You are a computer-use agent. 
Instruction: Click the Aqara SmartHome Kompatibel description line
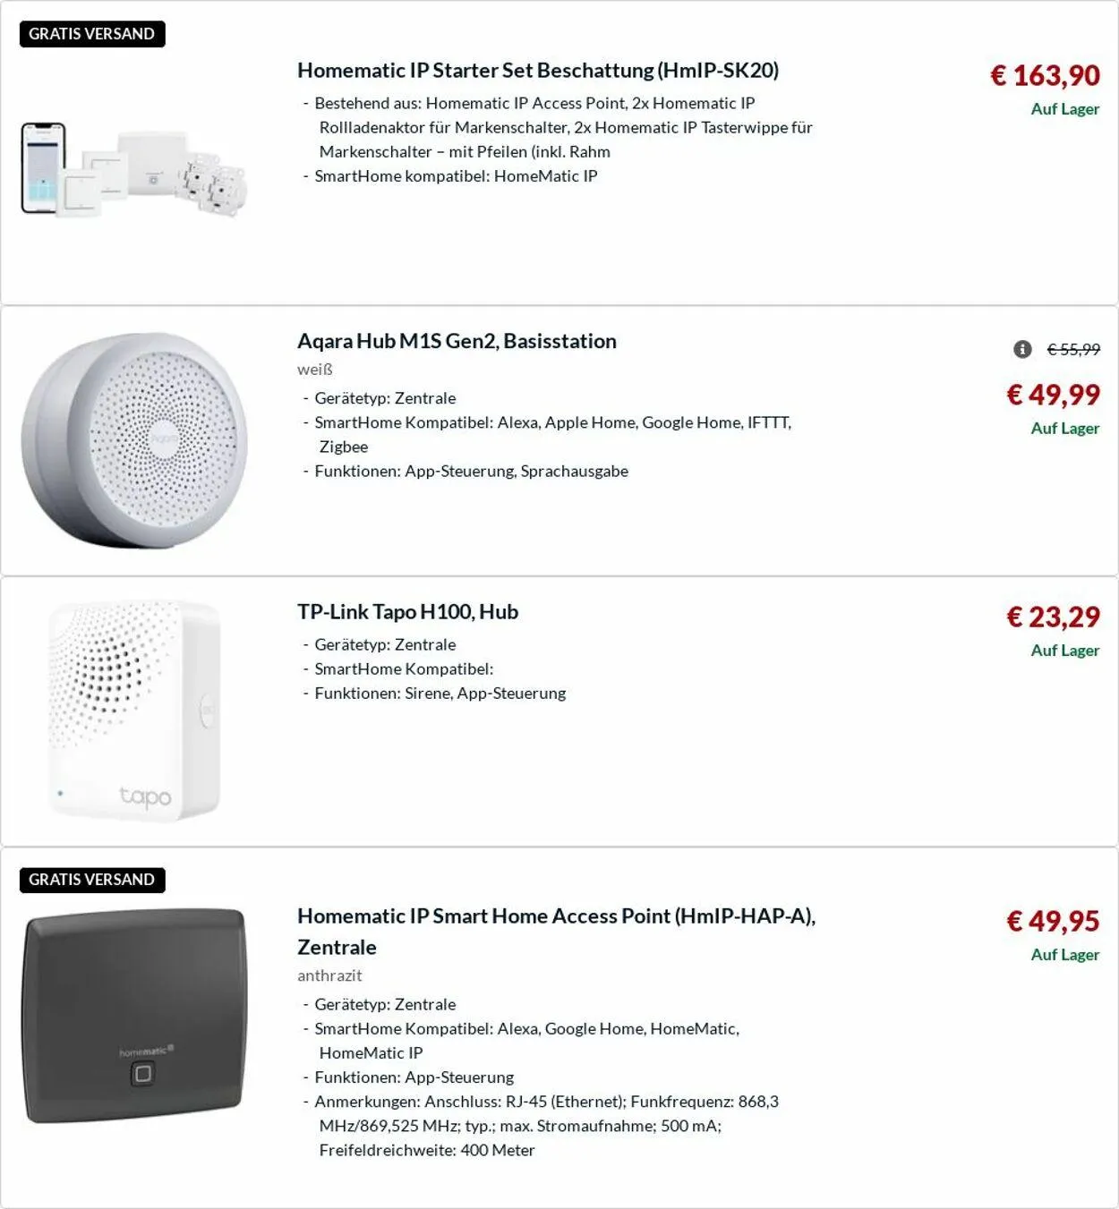coord(552,422)
